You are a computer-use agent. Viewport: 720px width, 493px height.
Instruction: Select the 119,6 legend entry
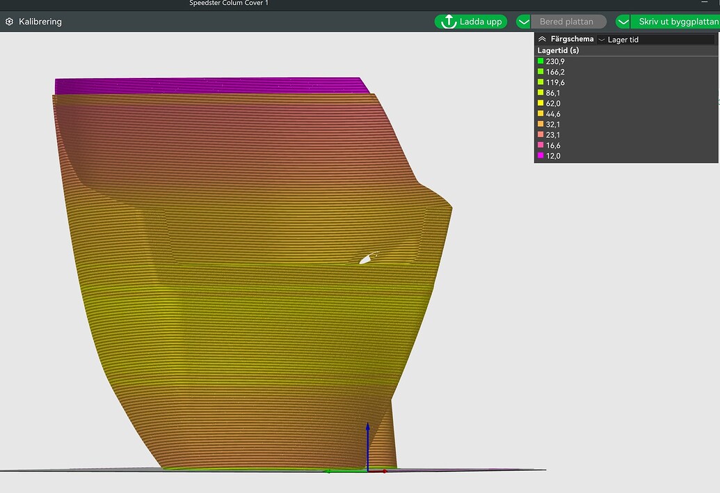click(x=551, y=82)
